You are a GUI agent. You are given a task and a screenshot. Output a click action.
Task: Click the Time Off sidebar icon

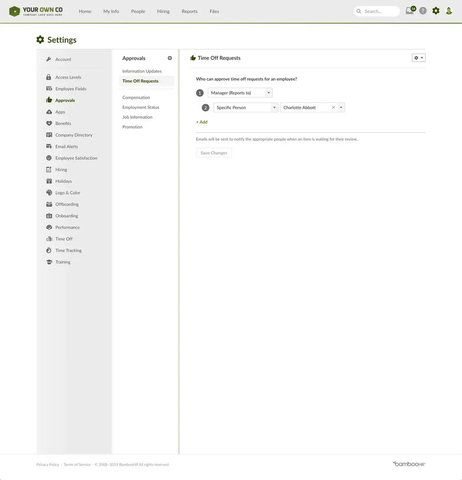49,239
